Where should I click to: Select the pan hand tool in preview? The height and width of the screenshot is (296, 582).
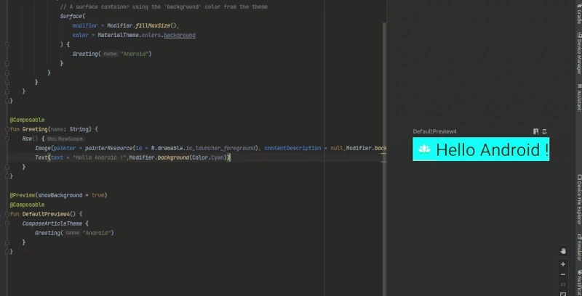click(x=563, y=251)
